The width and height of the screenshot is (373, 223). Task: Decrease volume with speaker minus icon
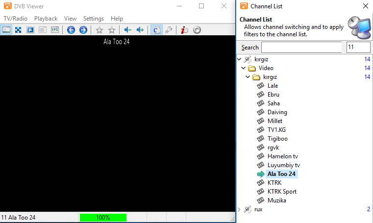(128, 30)
